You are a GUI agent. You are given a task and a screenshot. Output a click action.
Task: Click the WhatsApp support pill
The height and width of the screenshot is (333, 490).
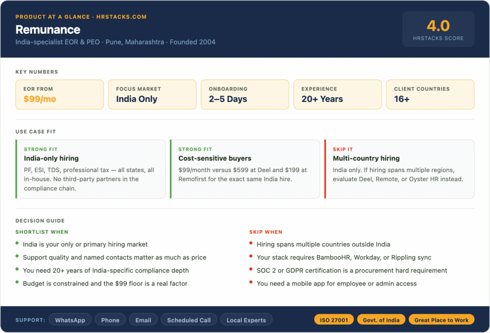coord(70,320)
